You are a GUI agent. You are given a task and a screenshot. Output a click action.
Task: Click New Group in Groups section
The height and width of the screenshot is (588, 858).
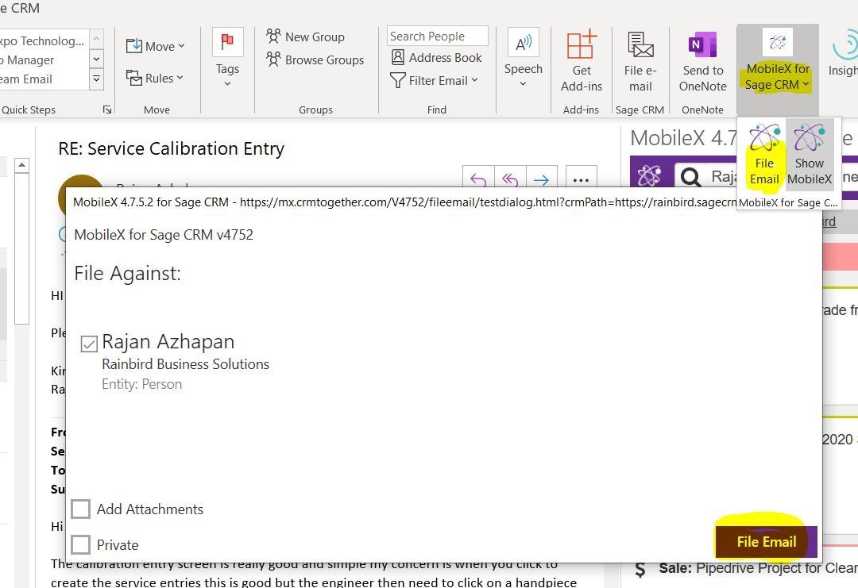click(x=305, y=37)
